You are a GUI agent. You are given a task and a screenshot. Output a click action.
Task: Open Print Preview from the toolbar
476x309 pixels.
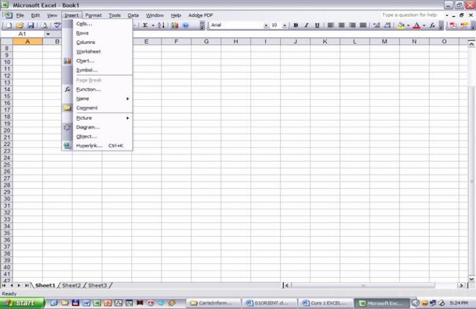click(44, 25)
